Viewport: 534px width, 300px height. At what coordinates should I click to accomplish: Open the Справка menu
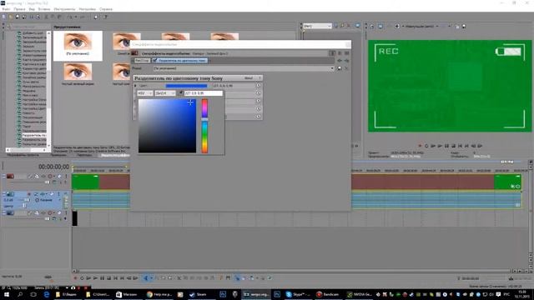[x=106, y=9]
